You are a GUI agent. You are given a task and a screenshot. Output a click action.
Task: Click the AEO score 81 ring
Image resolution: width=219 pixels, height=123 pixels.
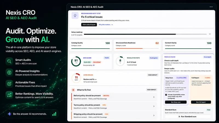point(76,61)
